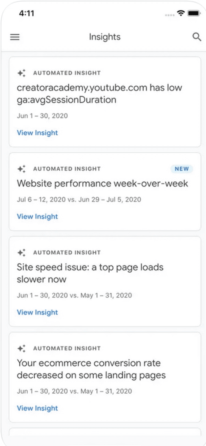Tap the Wi-Fi status icon

(x=181, y=13)
